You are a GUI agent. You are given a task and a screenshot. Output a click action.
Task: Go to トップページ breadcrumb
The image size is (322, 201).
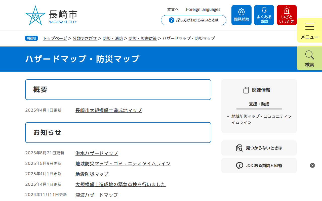55,38
